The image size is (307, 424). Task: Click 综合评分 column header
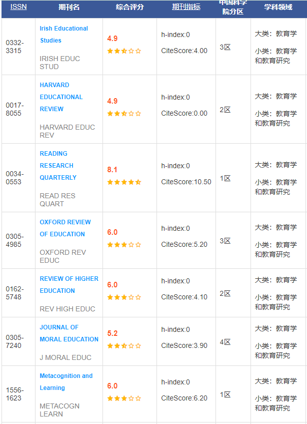[x=129, y=7]
